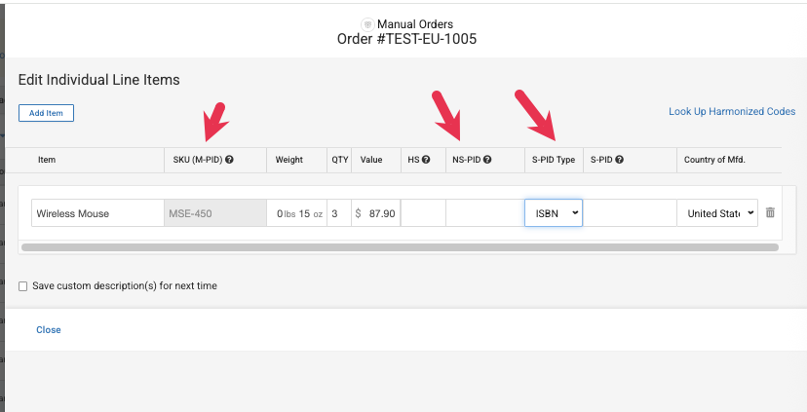The image size is (807, 412).
Task: Click the Manual Orders label text
Action: (x=415, y=24)
